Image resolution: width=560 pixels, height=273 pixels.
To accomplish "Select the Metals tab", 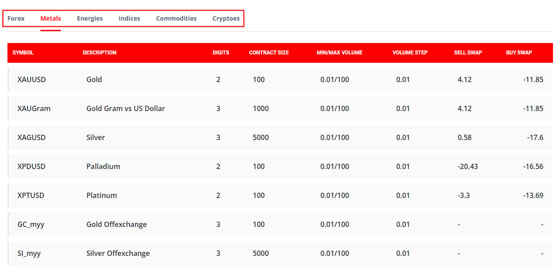I will [x=50, y=18].
